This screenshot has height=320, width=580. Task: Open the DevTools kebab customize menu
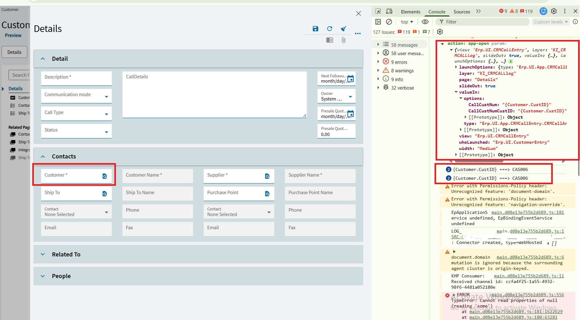pos(565,11)
